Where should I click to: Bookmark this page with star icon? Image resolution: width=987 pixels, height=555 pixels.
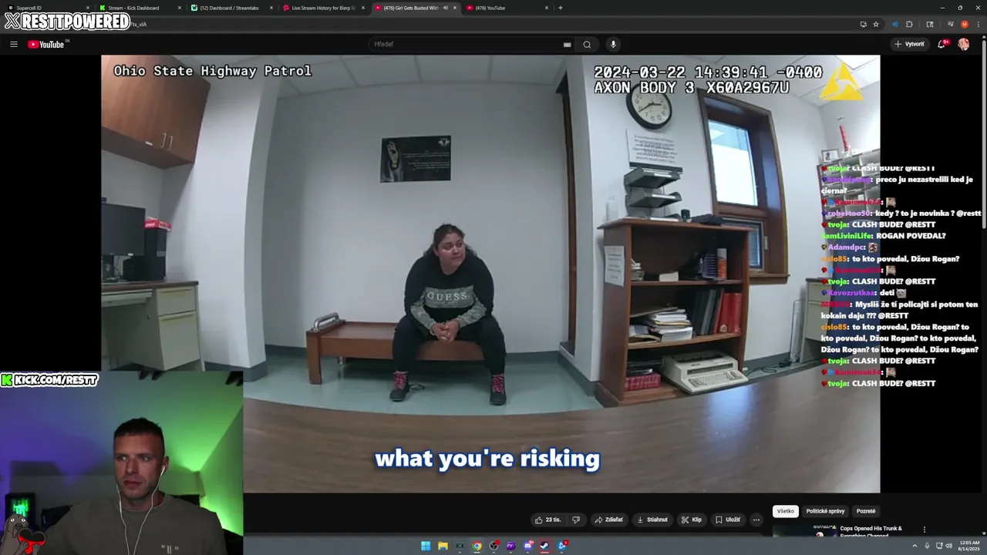tap(876, 24)
